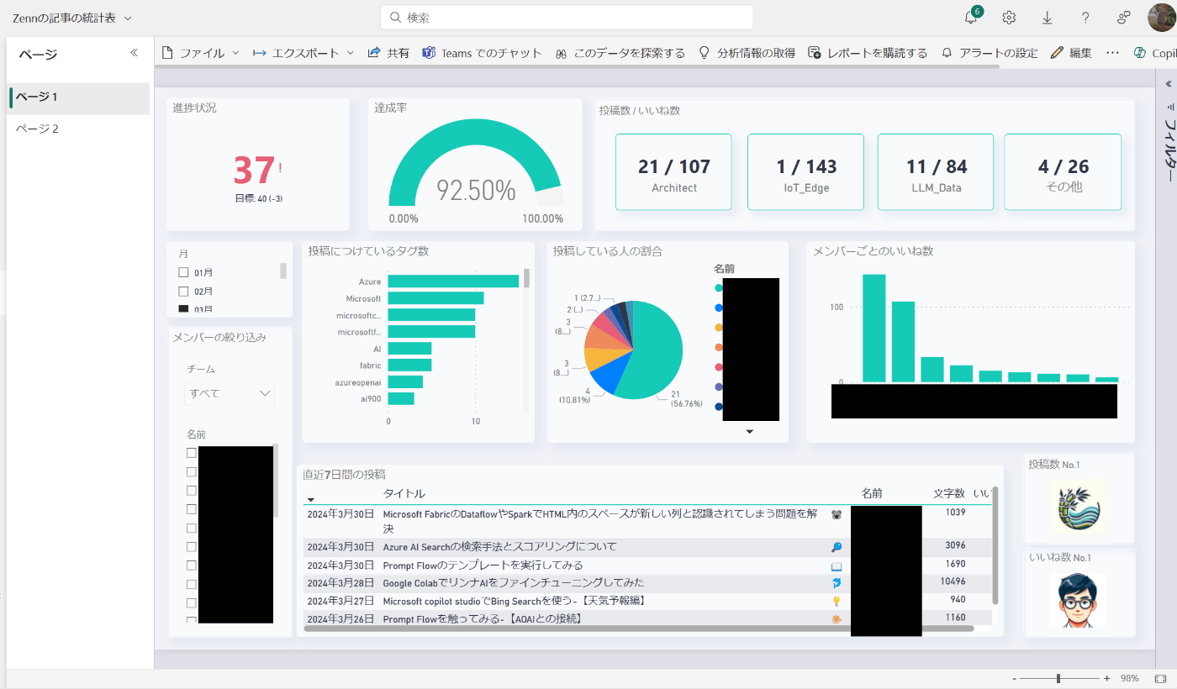The image size is (1177, 689).
Task: Sort table by タイトル header
Action: [404, 493]
